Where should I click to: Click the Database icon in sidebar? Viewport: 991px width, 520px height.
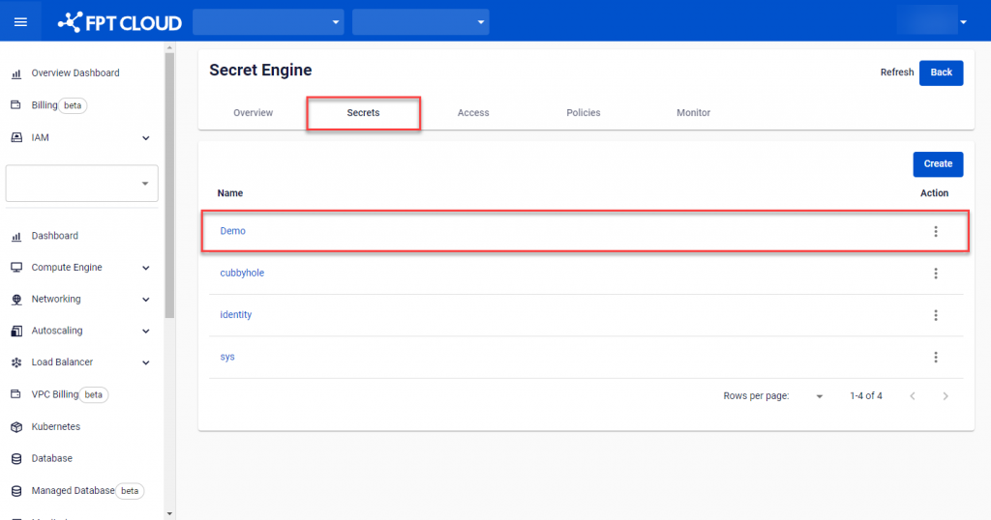(x=16, y=459)
